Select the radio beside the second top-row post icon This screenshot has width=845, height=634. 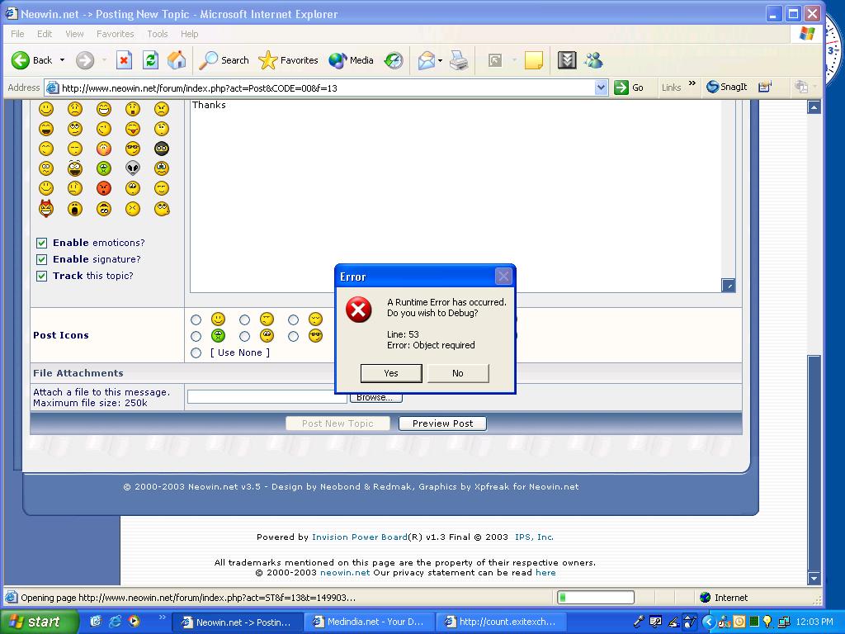(244, 319)
